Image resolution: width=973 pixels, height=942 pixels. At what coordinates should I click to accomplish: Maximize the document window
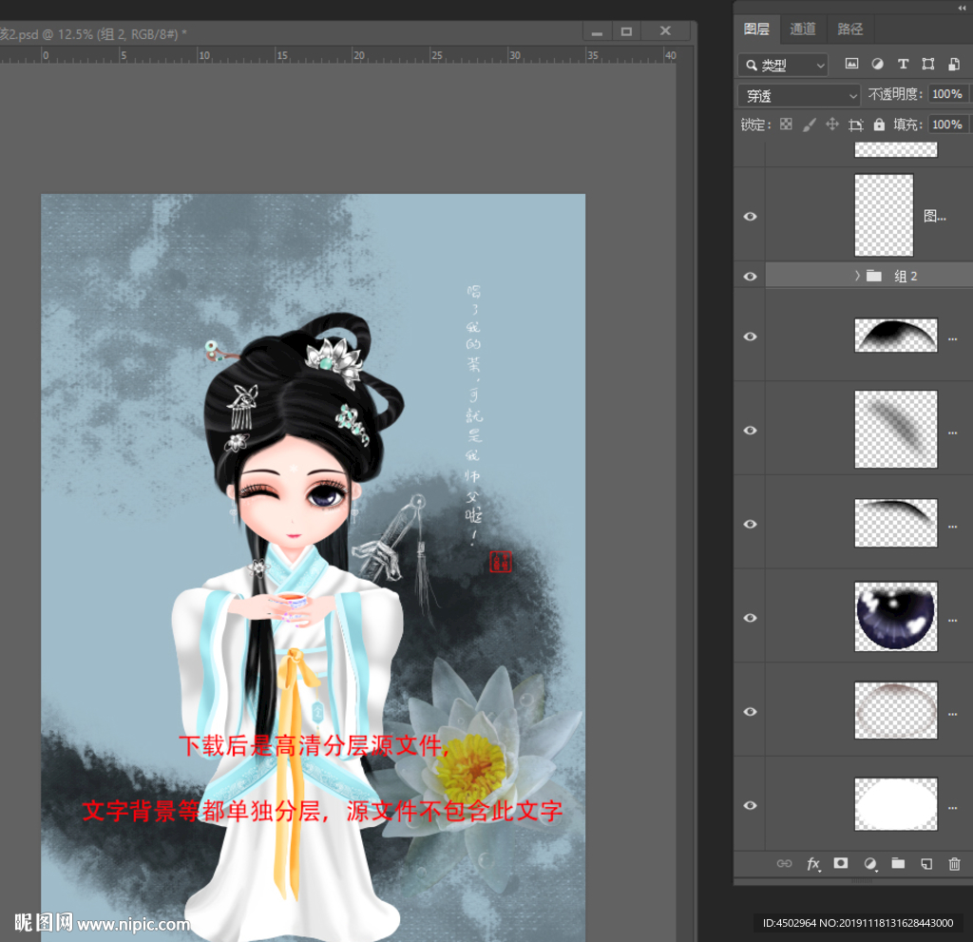(x=627, y=31)
